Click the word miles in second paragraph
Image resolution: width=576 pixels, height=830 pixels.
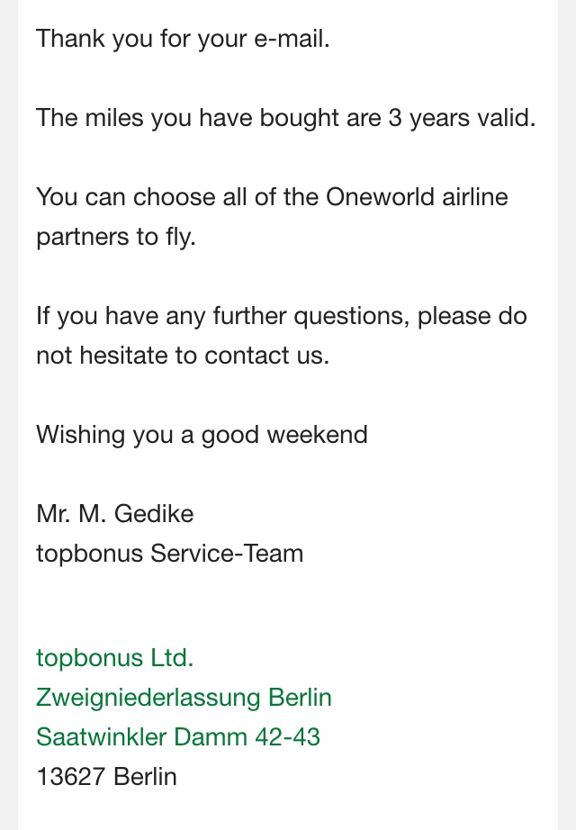click(114, 118)
